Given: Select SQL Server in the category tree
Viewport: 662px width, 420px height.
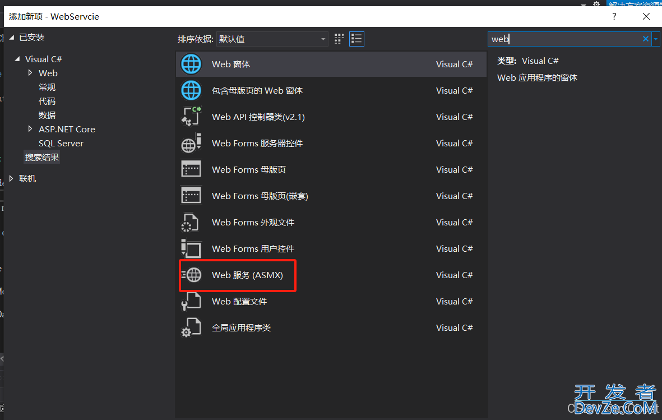Looking at the screenshot, I should pos(61,143).
